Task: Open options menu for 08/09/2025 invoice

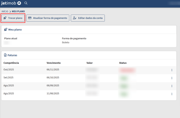Action: 172,86
